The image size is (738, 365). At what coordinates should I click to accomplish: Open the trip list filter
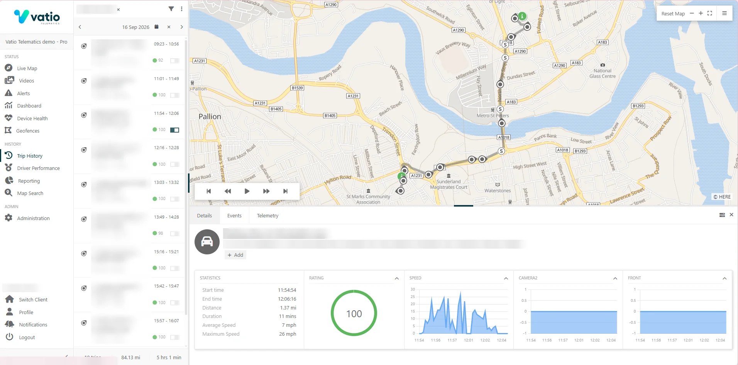pos(171,9)
